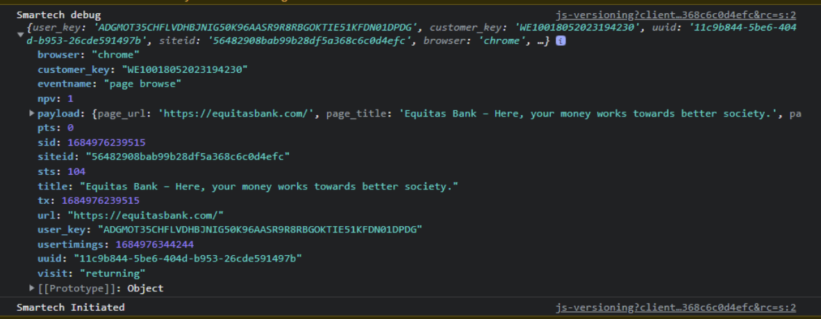The height and width of the screenshot is (319, 821).
Task: Click the pts: 0 property
Action: [x=55, y=128]
